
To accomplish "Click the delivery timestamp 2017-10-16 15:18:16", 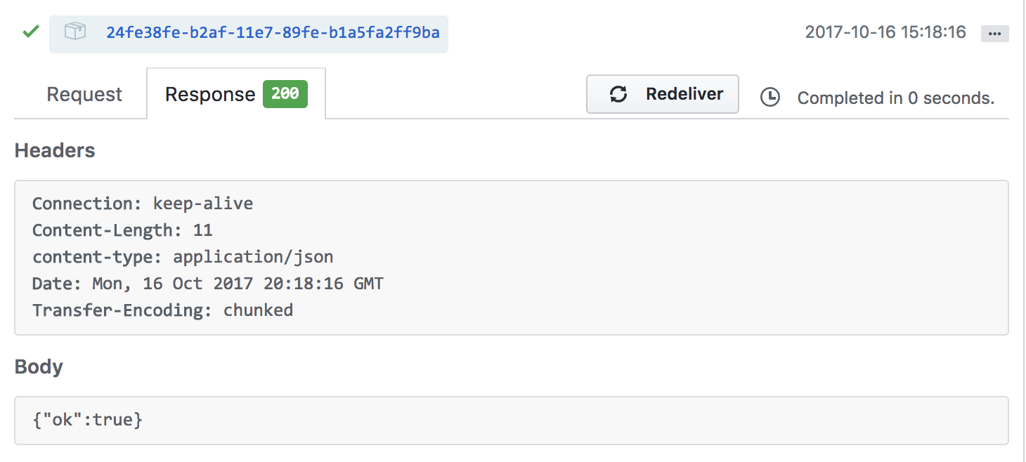I will [x=885, y=32].
